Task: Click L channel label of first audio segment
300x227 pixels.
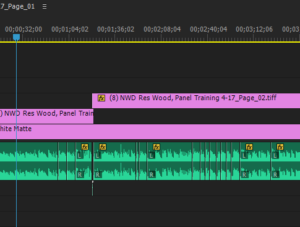Action: (x=80, y=155)
